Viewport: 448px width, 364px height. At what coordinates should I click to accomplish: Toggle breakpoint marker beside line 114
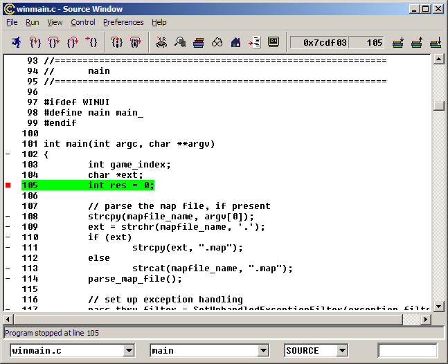[x=8, y=279]
